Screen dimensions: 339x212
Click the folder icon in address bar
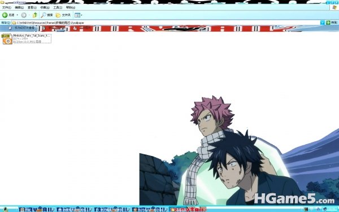pos(14,23)
